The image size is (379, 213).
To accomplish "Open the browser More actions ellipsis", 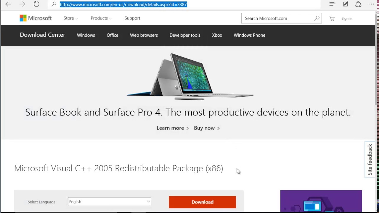I will coord(371,4).
